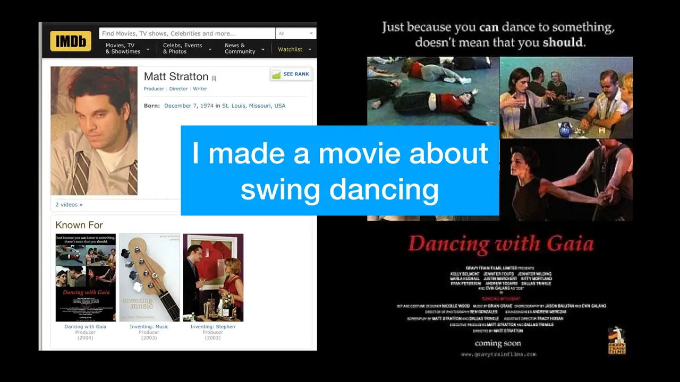Click the SEE RANK button
The width and height of the screenshot is (680, 382).
click(x=291, y=74)
